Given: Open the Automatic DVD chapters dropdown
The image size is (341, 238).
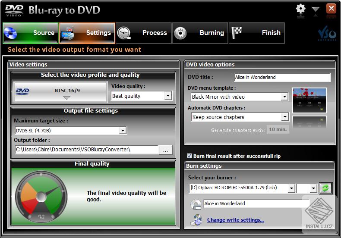Looking at the screenshot, I should click(285, 117).
